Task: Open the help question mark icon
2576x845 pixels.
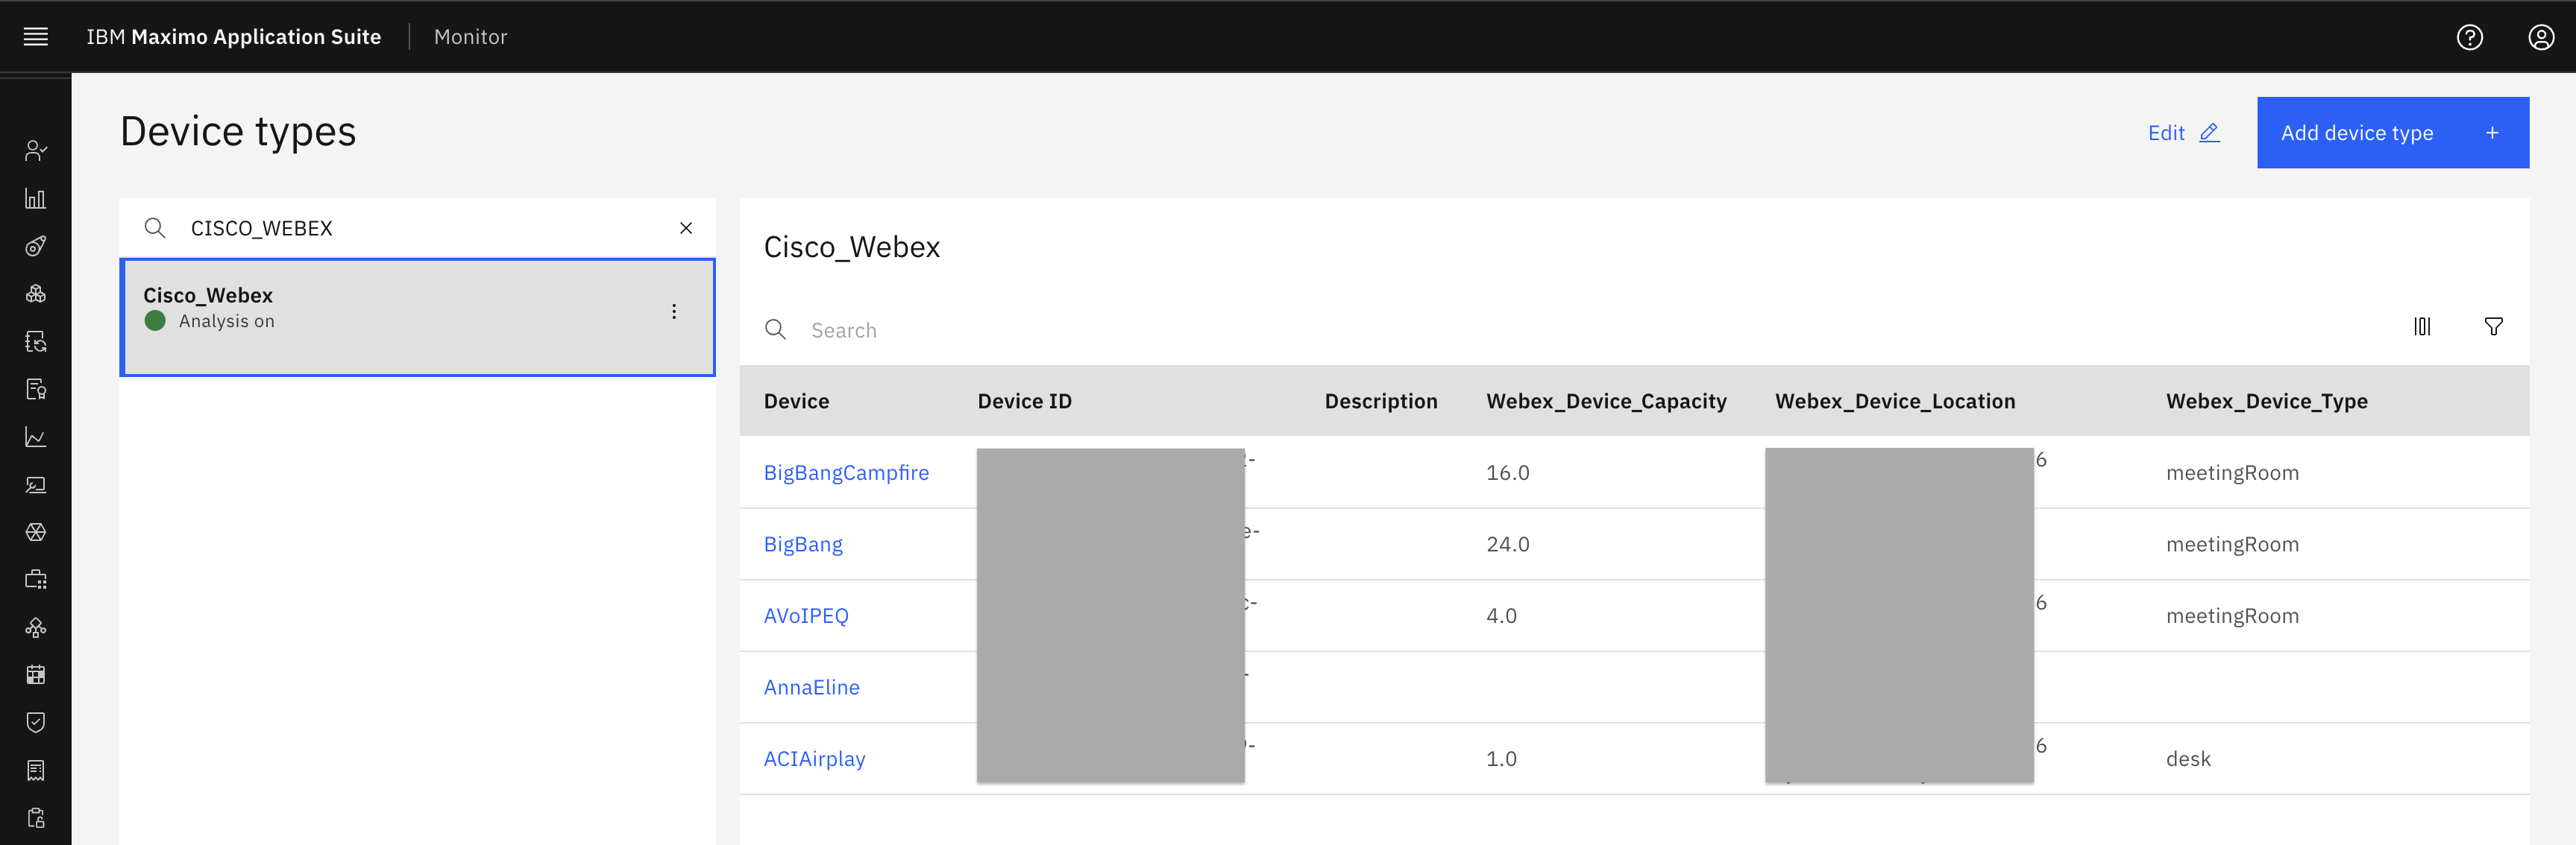Action: [2469, 37]
